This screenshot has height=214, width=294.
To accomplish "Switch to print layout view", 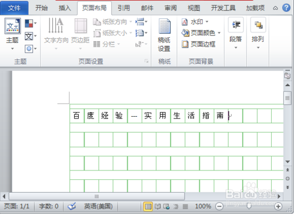I will click(148, 206).
